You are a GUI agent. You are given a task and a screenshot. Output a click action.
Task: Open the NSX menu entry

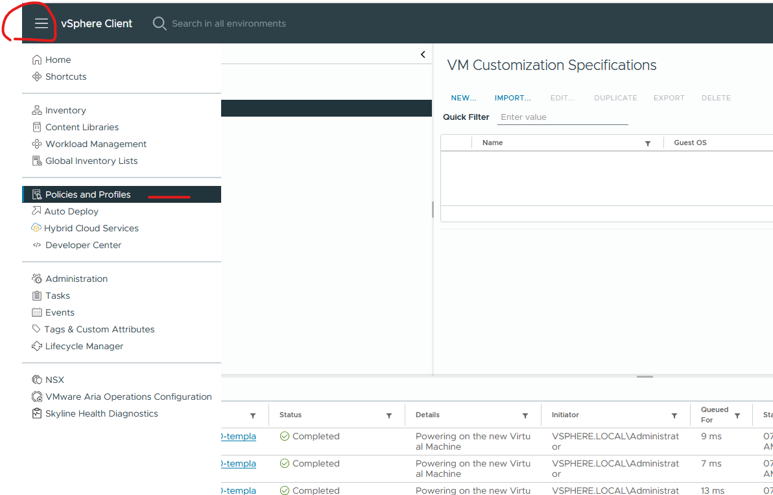click(54, 380)
